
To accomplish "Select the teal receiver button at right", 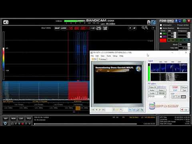I will 187,40.
